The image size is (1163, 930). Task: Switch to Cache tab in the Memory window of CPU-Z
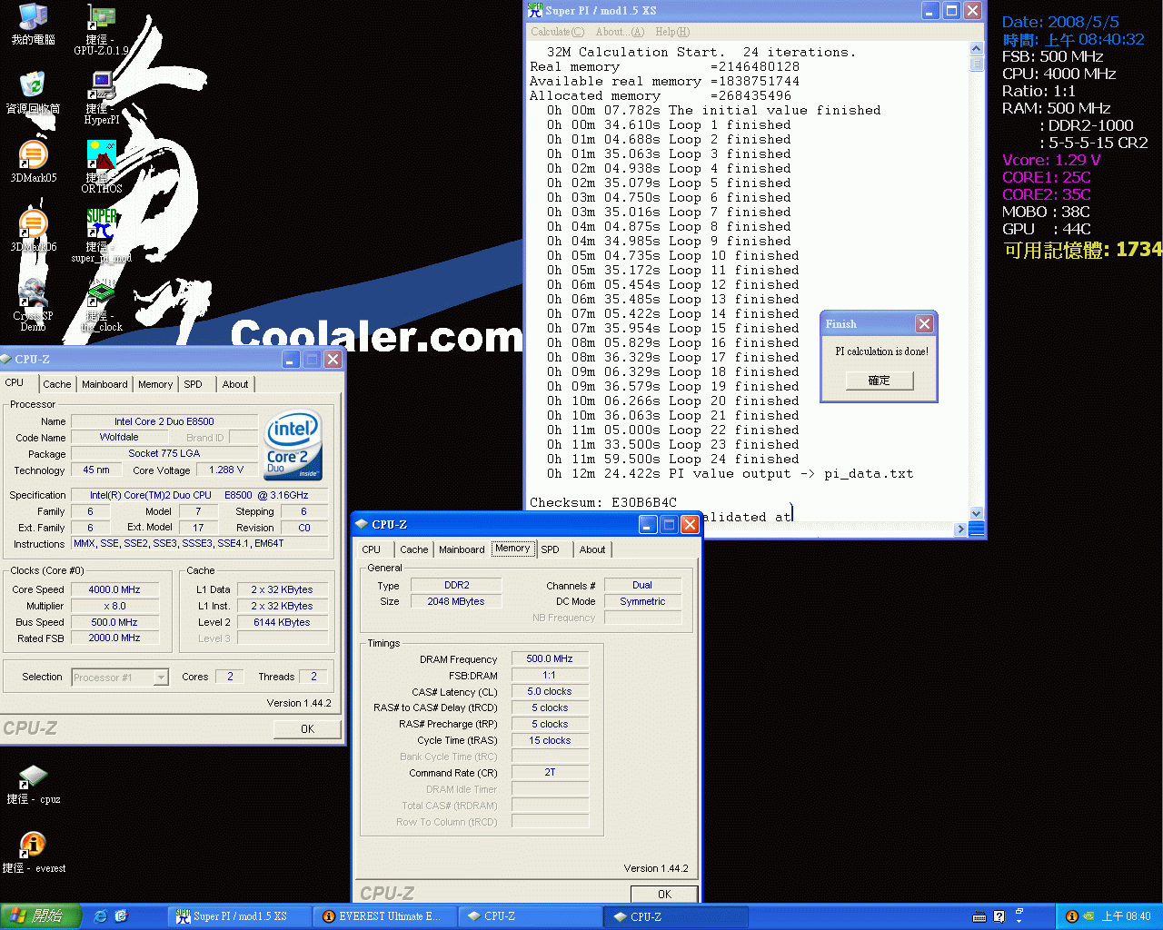(x=413, y=549)
